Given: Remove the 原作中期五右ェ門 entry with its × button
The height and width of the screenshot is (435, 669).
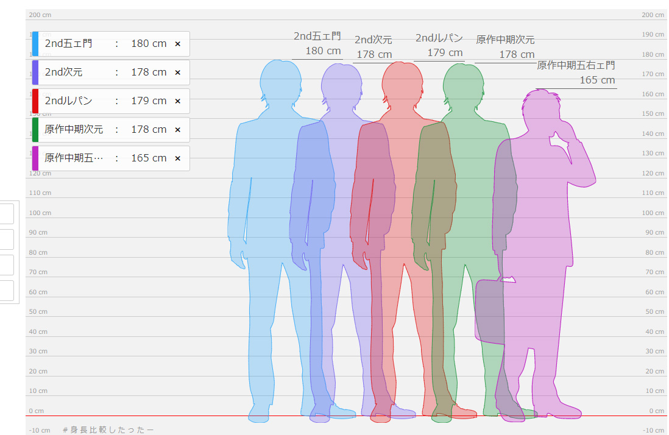Looking at the screenshot, I should [x=177, y=158].
